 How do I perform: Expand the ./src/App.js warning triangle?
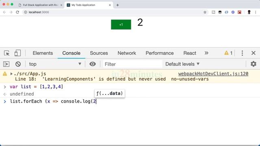click(x=11, y=74)
